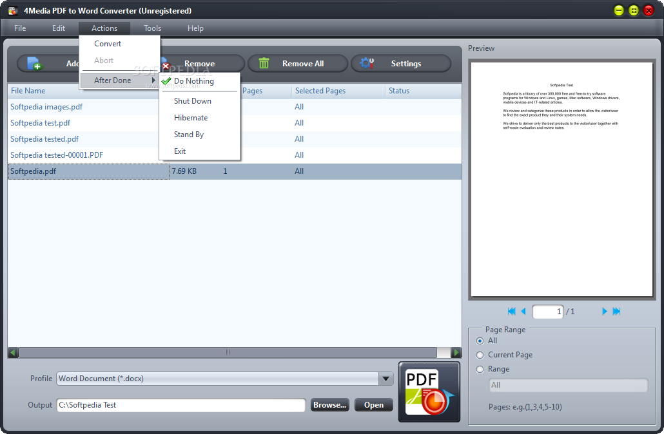
Task: Select Softpedia.pdf row
Action: point(235,171)
